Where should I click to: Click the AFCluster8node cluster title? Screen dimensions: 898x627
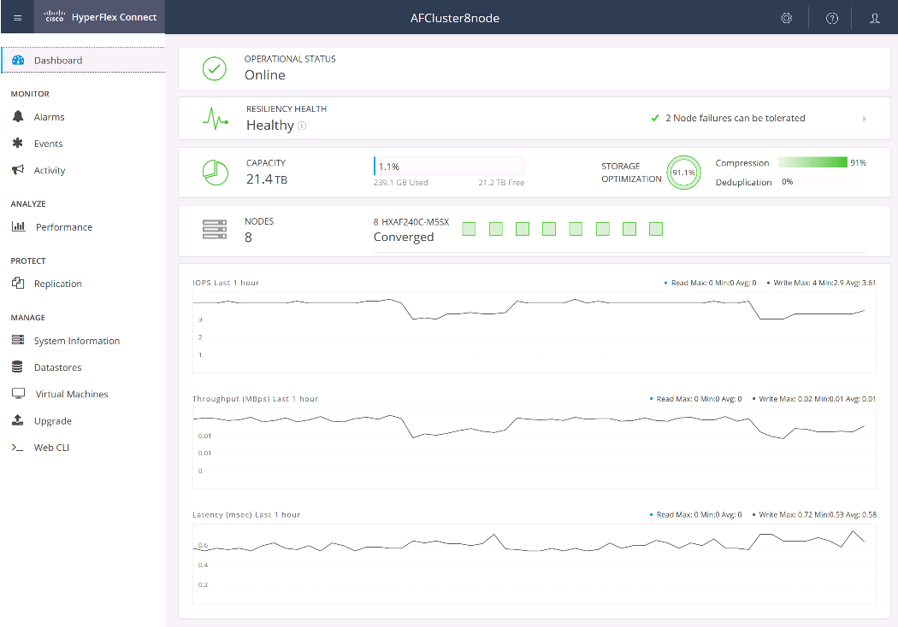pyautogui.click(x=455, y=18)
